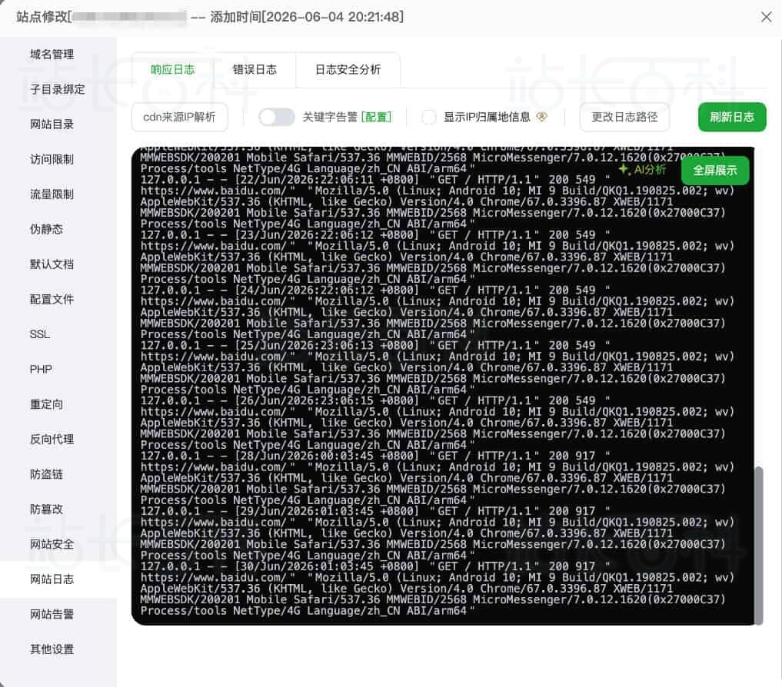Image resolution: width=782 pixels, height=687 pixels.
Task: Select 网站日志 in the sidebar
Action: point(52,579)
